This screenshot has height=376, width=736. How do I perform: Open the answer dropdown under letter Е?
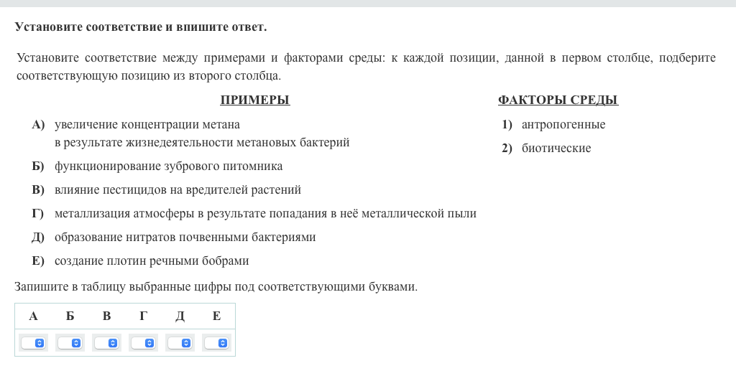(x=216, y=343)
